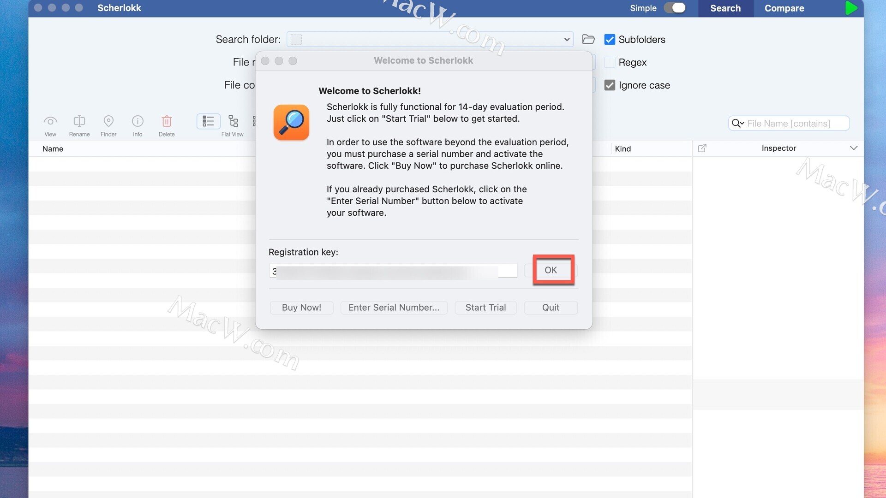Click the Start Trial button

pyautogui.click(x=485, y=308)
